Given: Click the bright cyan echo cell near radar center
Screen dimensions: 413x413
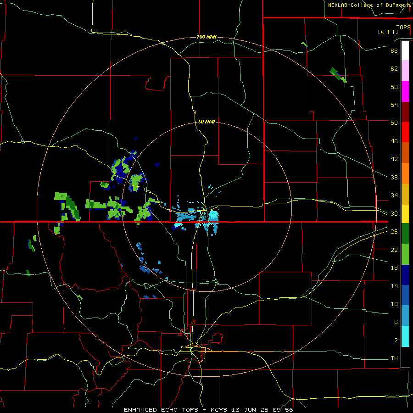Looking at the screenshot, I should point(213,216).
